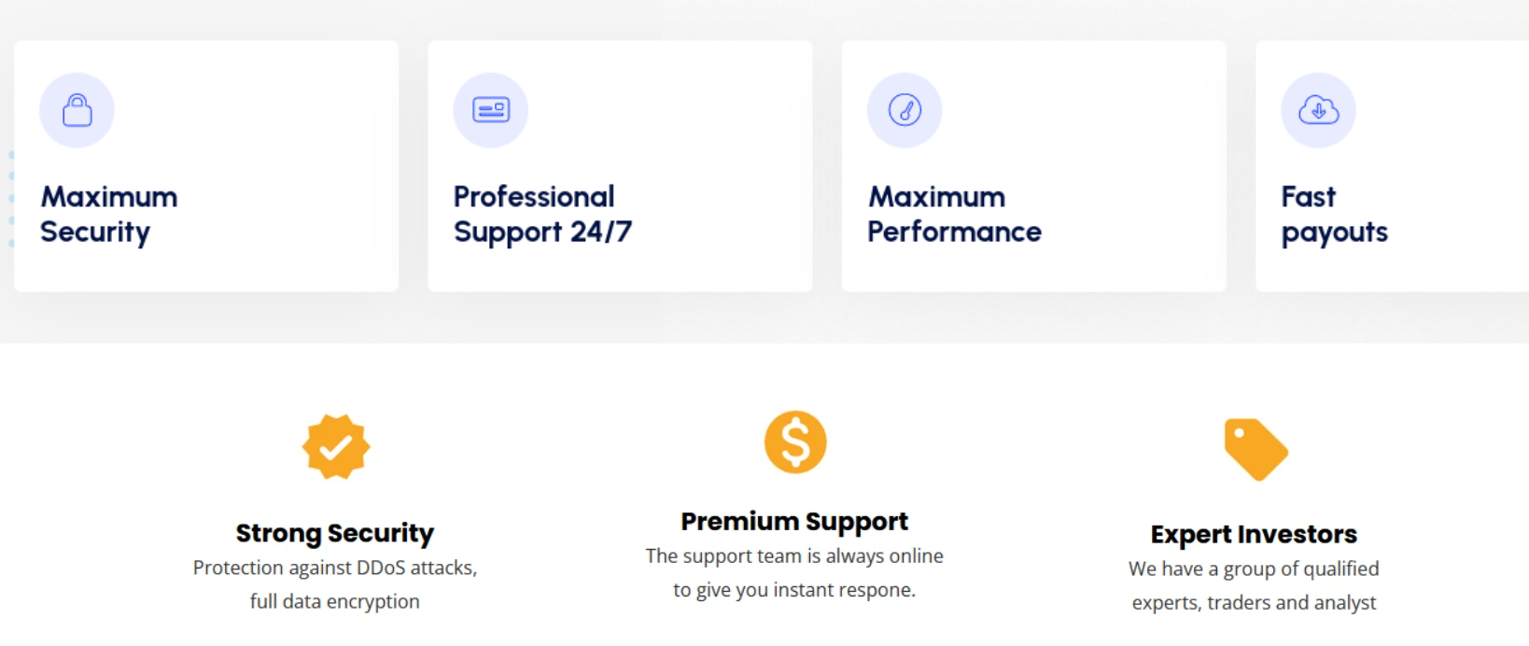Click the blue dotted pattern at left edge

pyautogui.click(x=11, y=199)
